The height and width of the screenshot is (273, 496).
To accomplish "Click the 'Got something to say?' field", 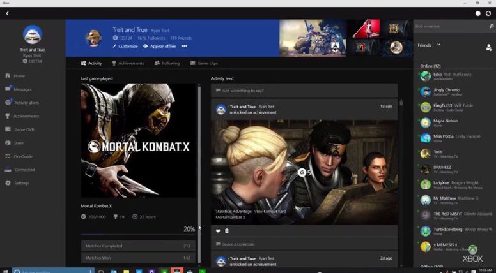I will click(x=304, y=91).
